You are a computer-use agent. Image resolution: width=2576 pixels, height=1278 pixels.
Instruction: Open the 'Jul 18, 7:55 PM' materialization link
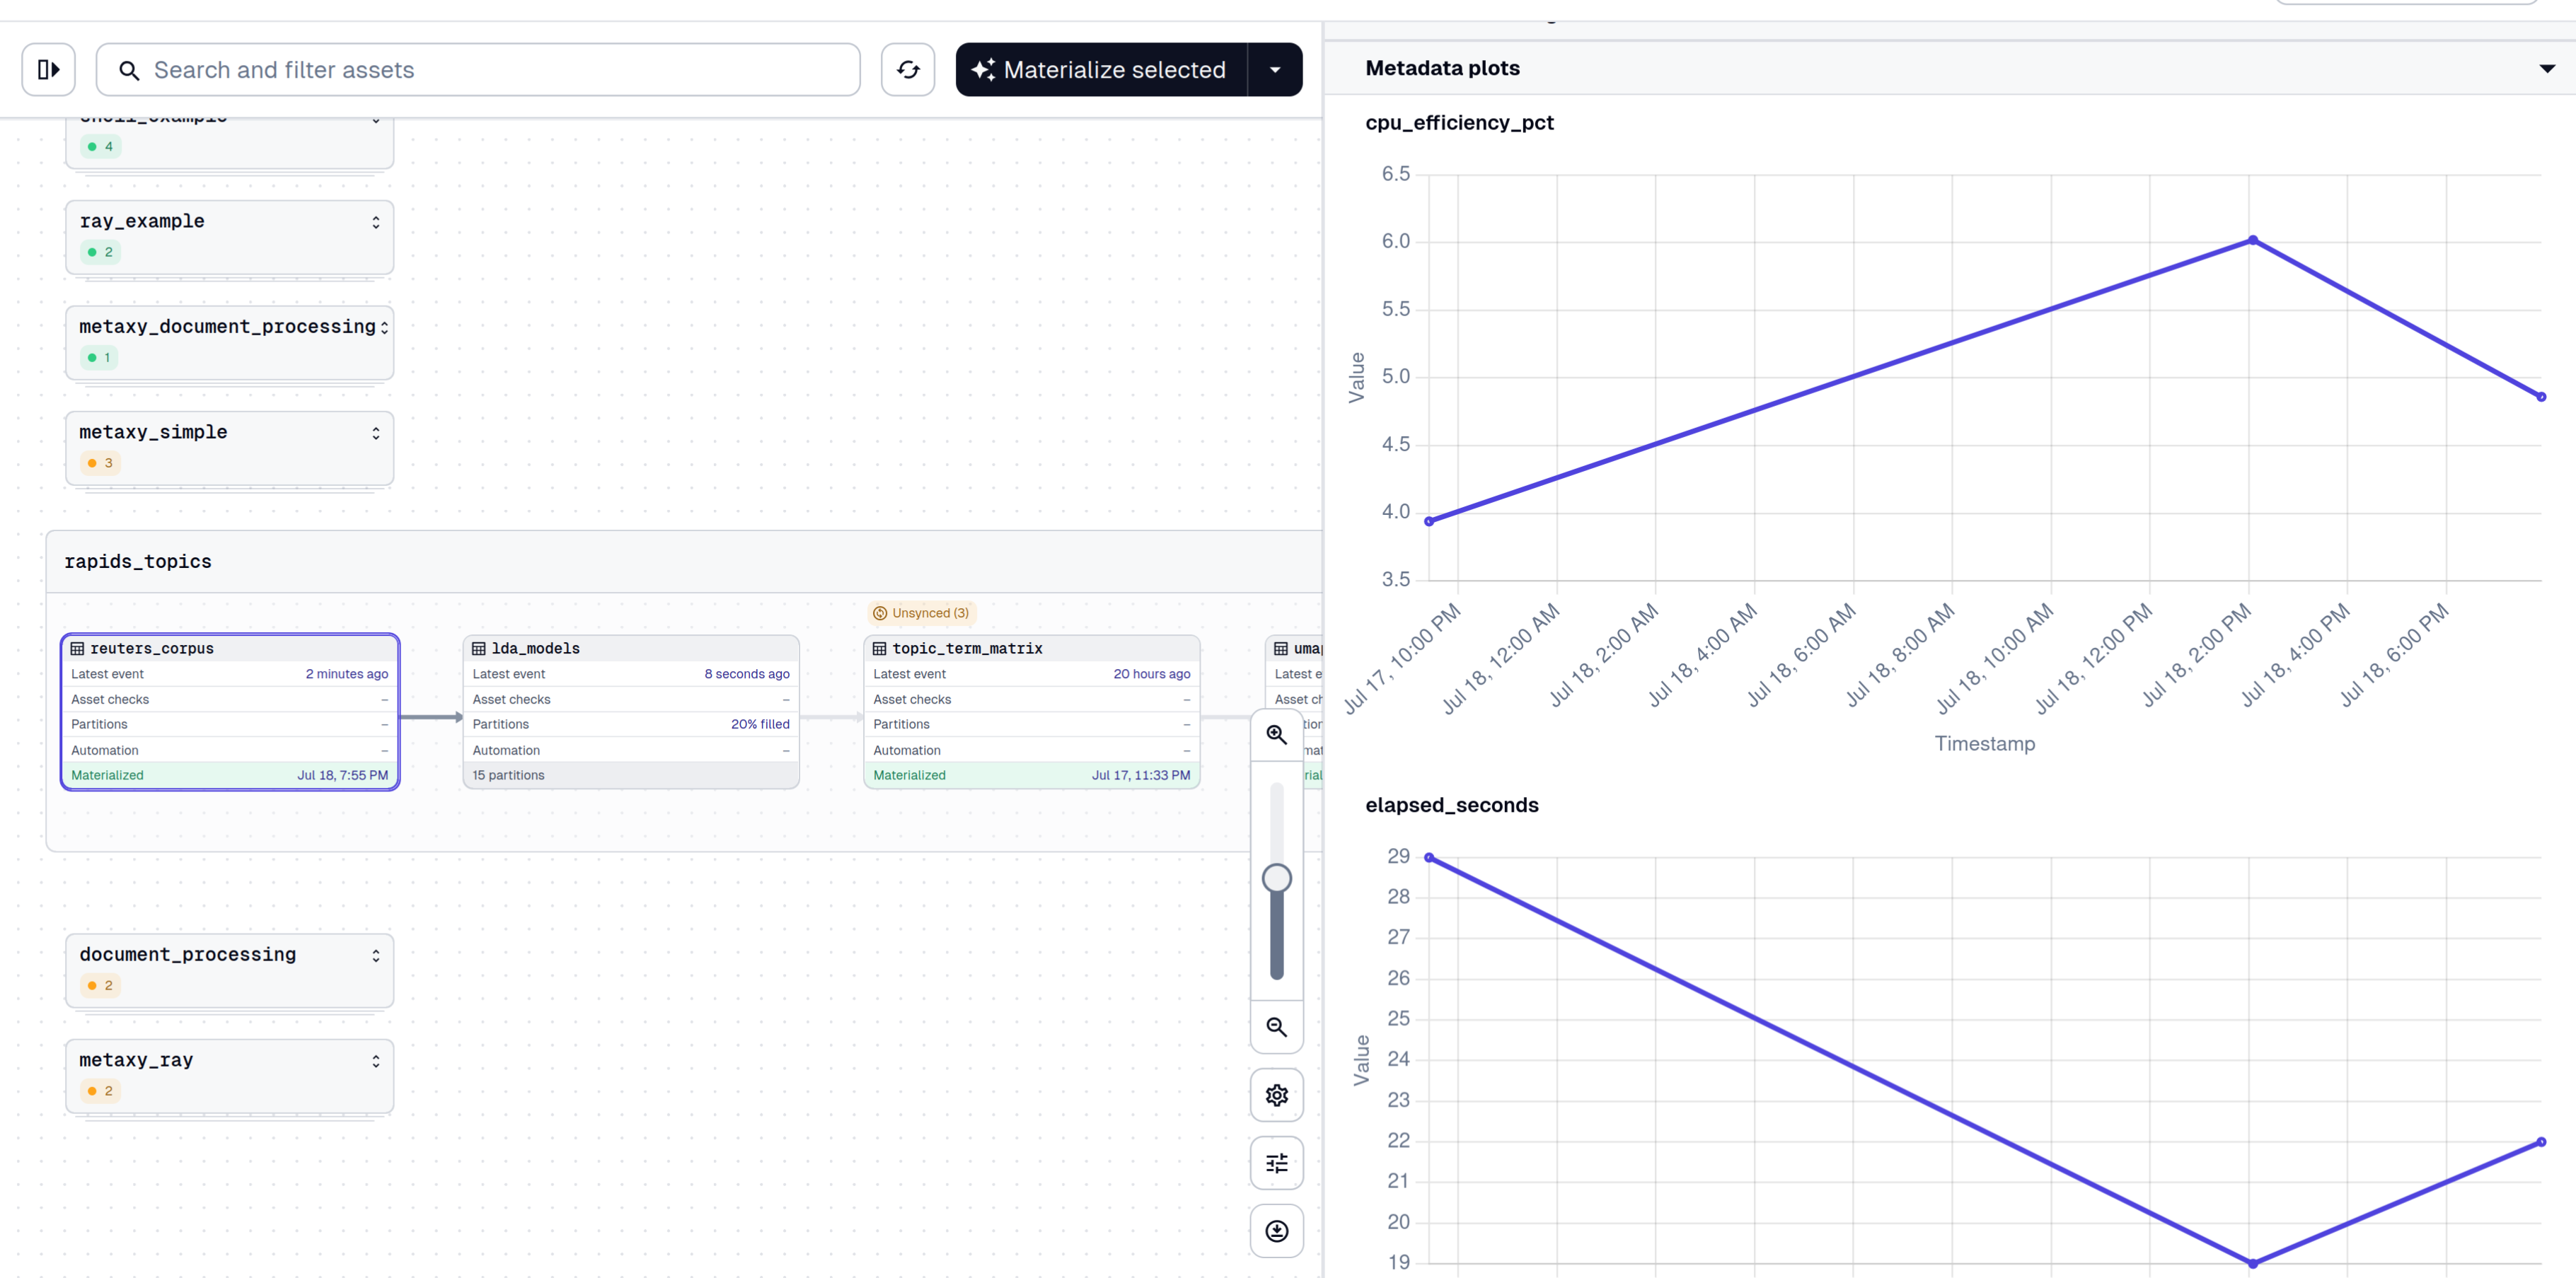coord(342,775)
